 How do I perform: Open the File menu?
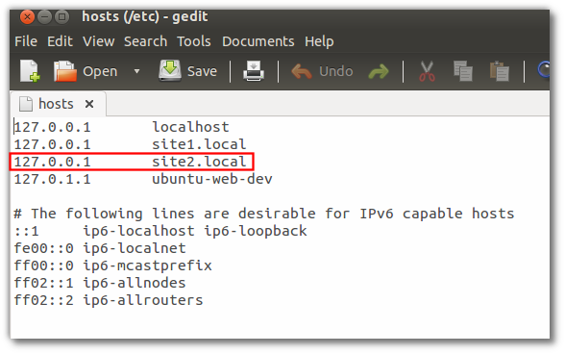tap(26, 41)
